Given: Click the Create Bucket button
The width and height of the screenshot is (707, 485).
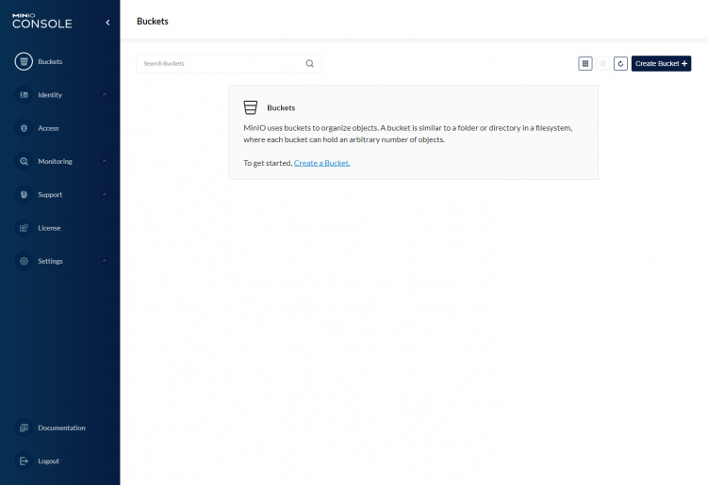Looking at the screenshot, I should [x=661, y=63].
